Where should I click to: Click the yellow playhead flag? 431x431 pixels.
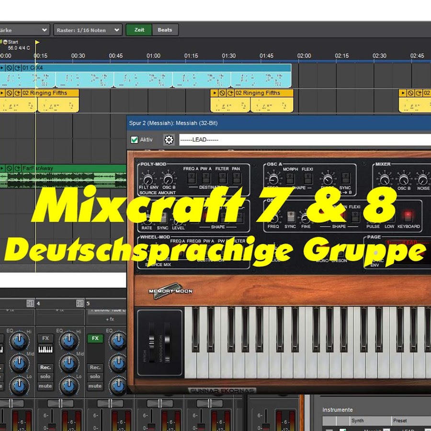coord(37,42)
